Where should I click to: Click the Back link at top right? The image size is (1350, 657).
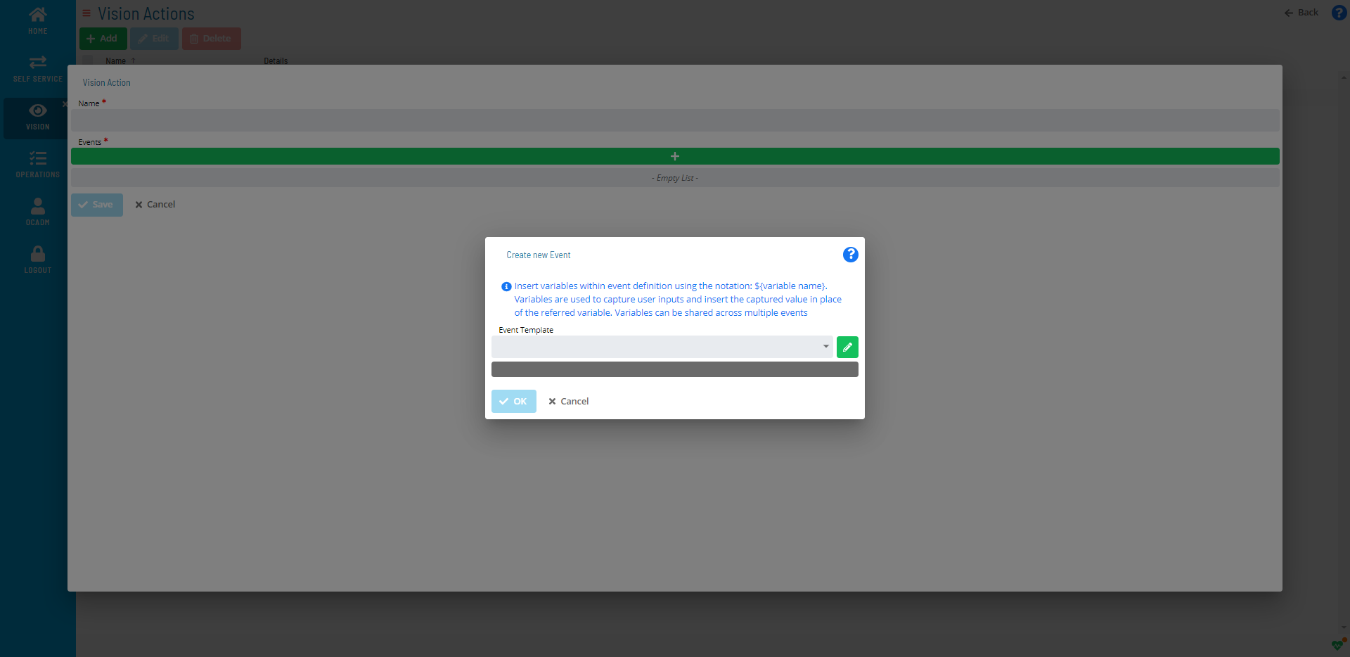(x=1301, y=13)
